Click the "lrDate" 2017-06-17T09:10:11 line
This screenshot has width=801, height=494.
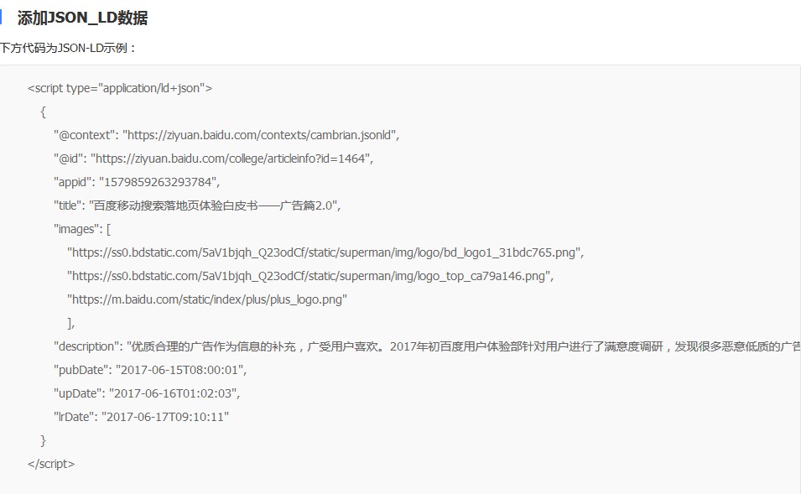point(141,418)
